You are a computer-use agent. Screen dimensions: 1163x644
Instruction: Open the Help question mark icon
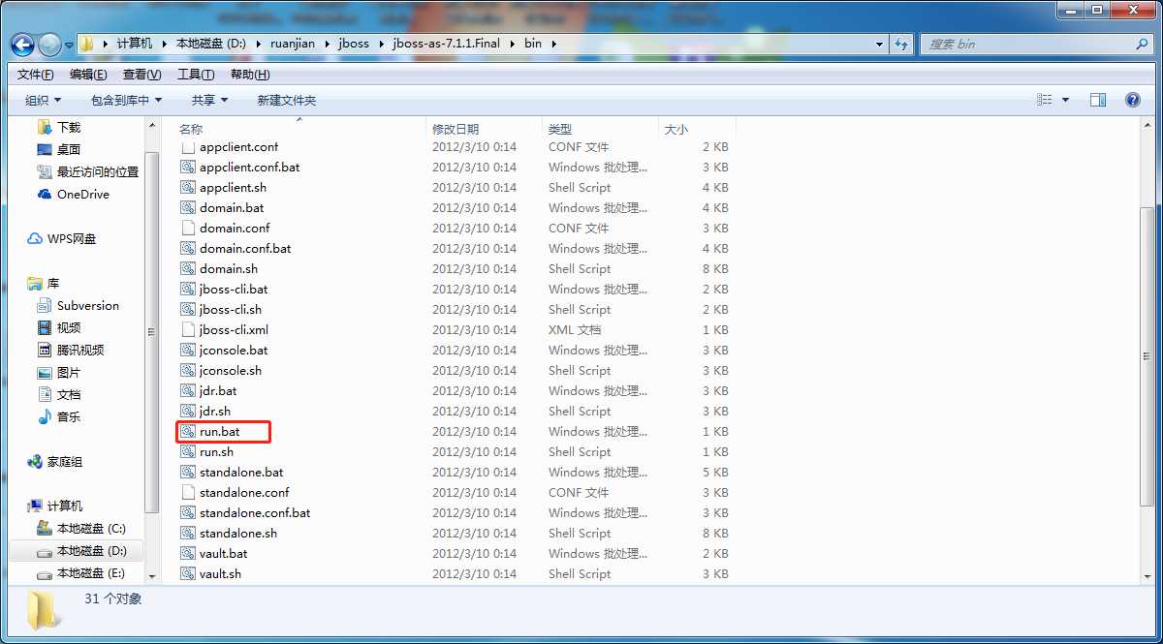(x=1132, y=100)
